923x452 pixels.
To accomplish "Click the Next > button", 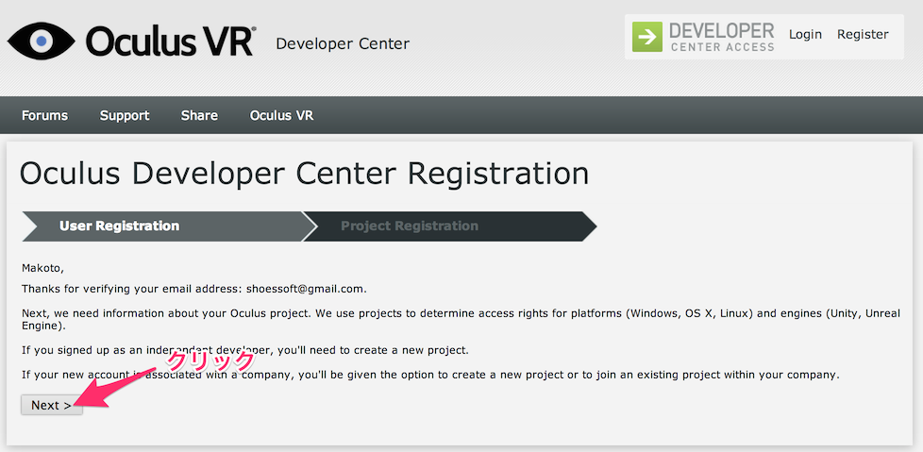I will 52,405.
